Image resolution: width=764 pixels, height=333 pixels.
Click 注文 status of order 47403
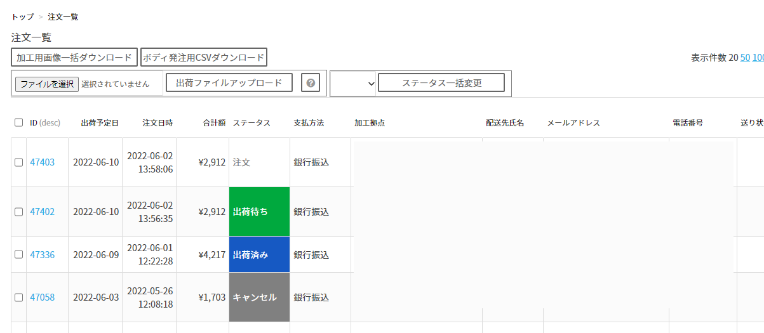(x=242, y=162)
